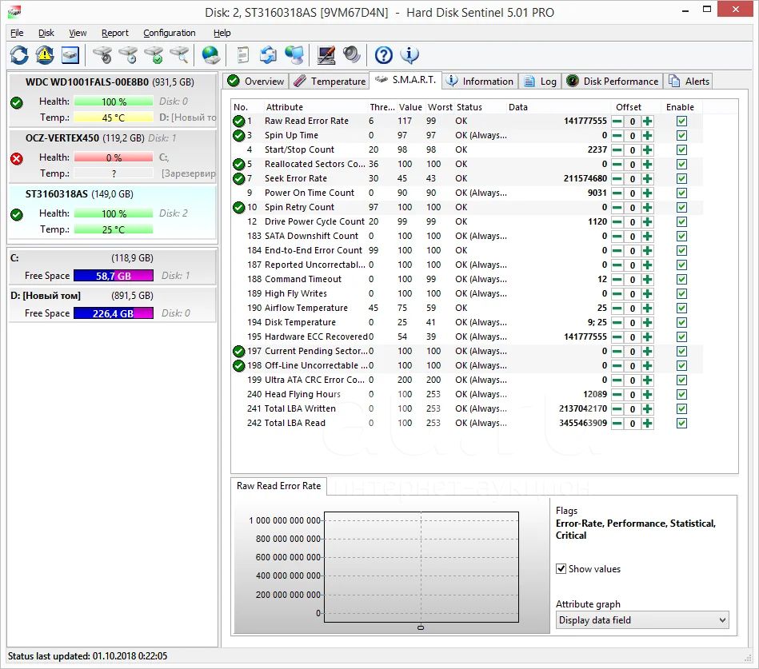Click green check icon on Spin Retry Count row
The height and width of the screenshot is (669, 759).
pyautogui.click(x=238, y=208)
